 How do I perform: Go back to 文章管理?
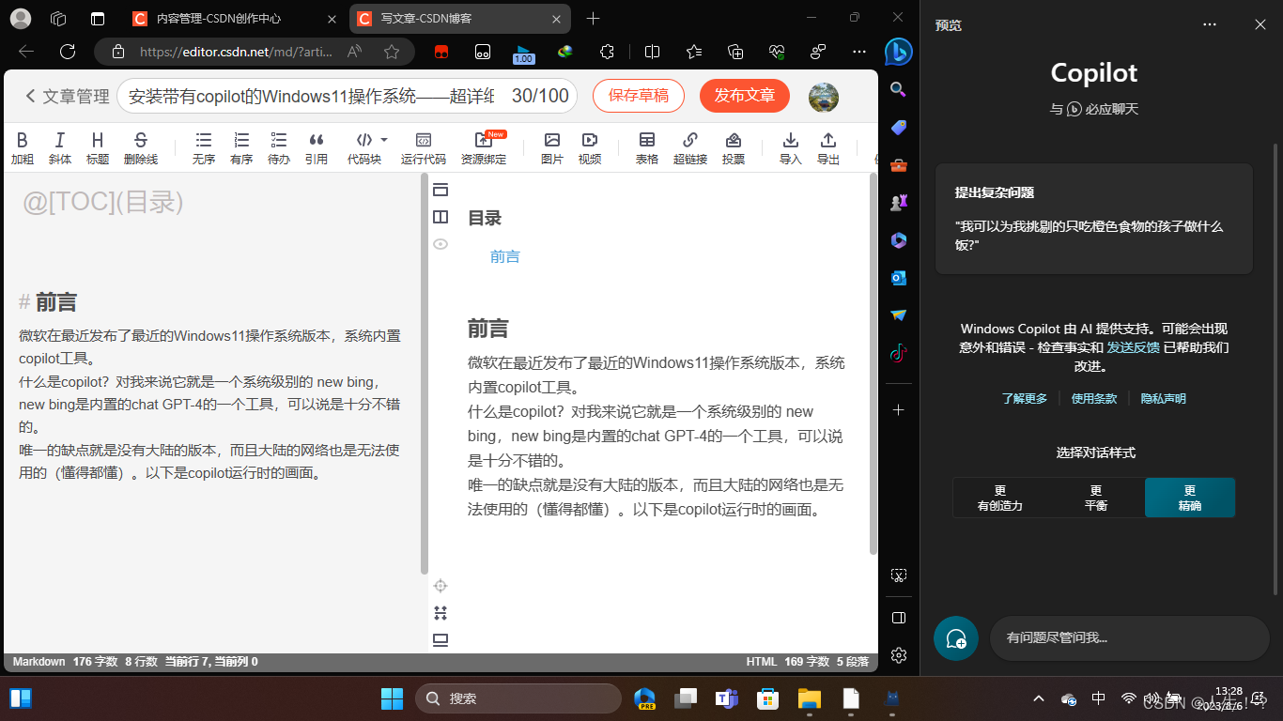point(67,96)
